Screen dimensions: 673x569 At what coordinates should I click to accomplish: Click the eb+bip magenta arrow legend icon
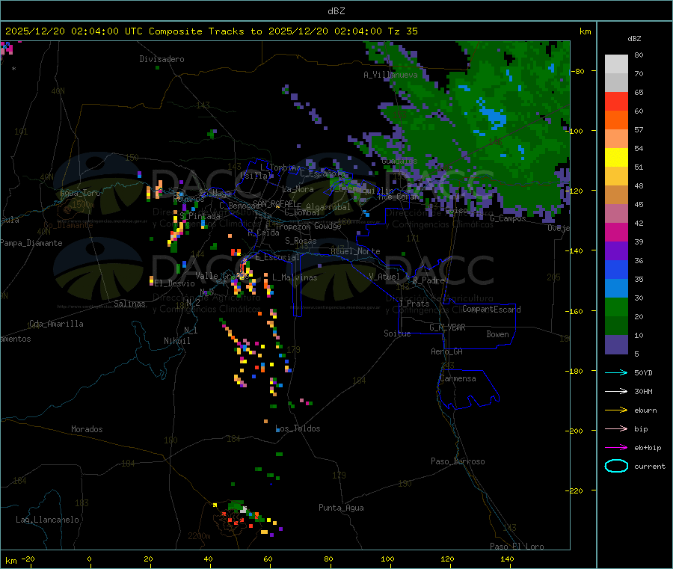[616, 448]
